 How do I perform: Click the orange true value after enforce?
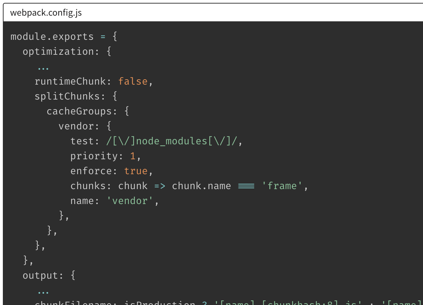[135, 171]
